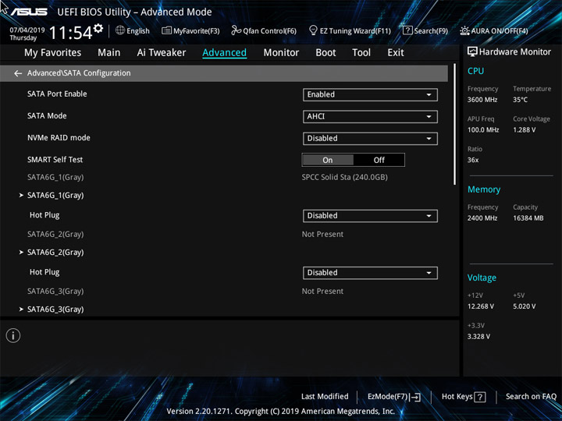562x421 pixels.
Task: Click +5V value 5.020 V
Action: coord(524,306)
